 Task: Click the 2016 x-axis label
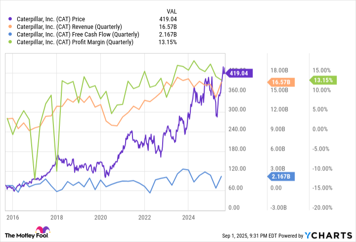(x=12, y=217)
